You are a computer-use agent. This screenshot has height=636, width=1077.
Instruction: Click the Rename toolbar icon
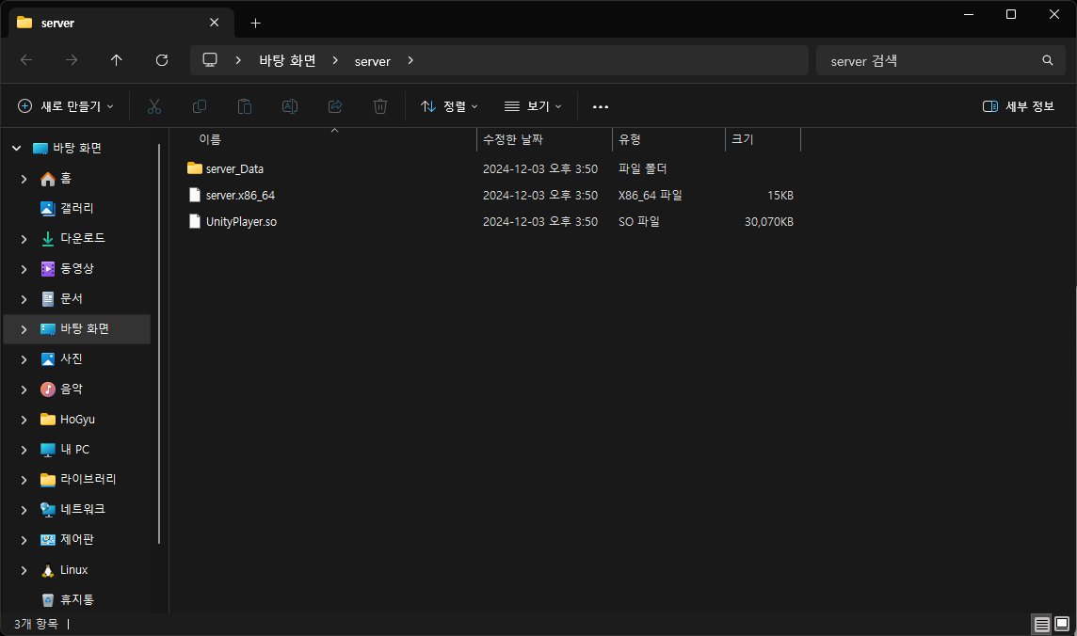click(x=290, y=106)
